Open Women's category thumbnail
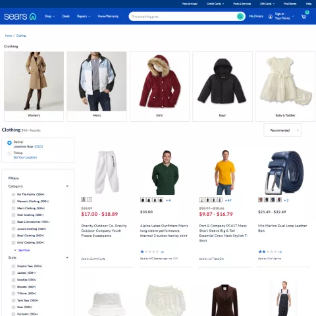This screenshot has height=316, width=316. coord(34,86)
